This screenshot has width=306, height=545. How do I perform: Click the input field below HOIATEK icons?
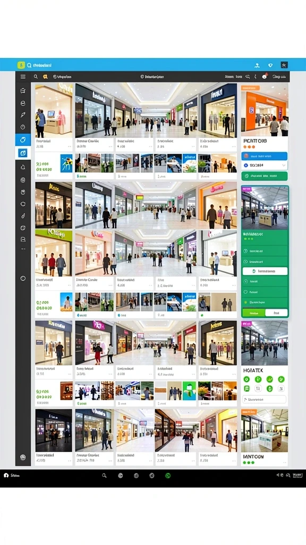coord(265,399)
